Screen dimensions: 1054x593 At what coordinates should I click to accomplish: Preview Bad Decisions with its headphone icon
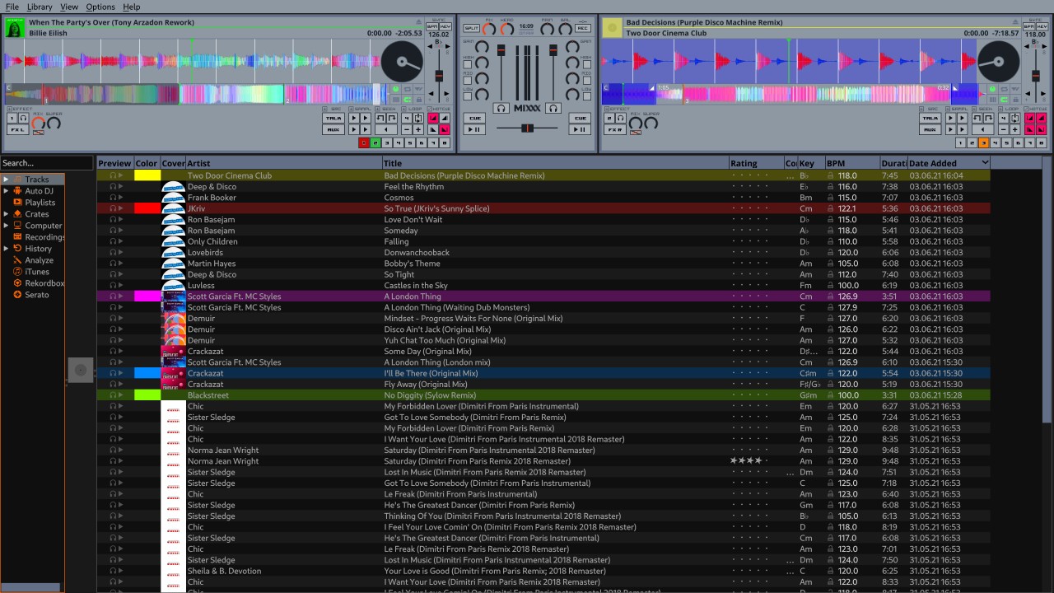coord(112,175)
